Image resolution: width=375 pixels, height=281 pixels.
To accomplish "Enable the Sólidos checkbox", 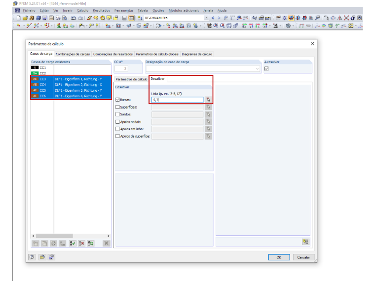I will pos(117,114).
